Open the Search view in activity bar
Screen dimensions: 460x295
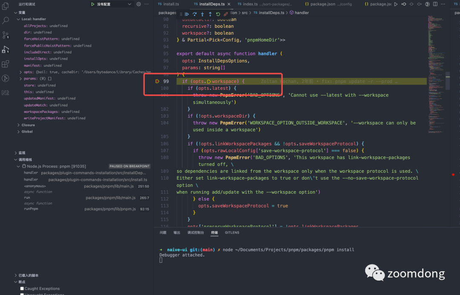click(5, 20)
